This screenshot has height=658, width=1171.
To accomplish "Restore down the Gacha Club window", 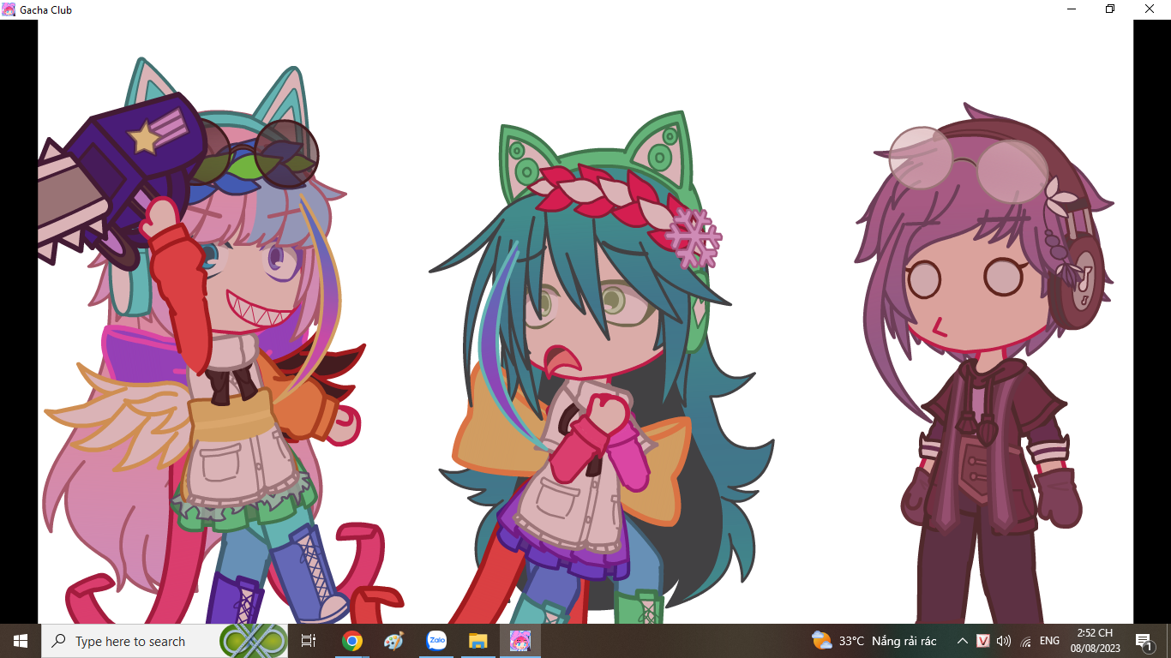I will (1110, 9).
